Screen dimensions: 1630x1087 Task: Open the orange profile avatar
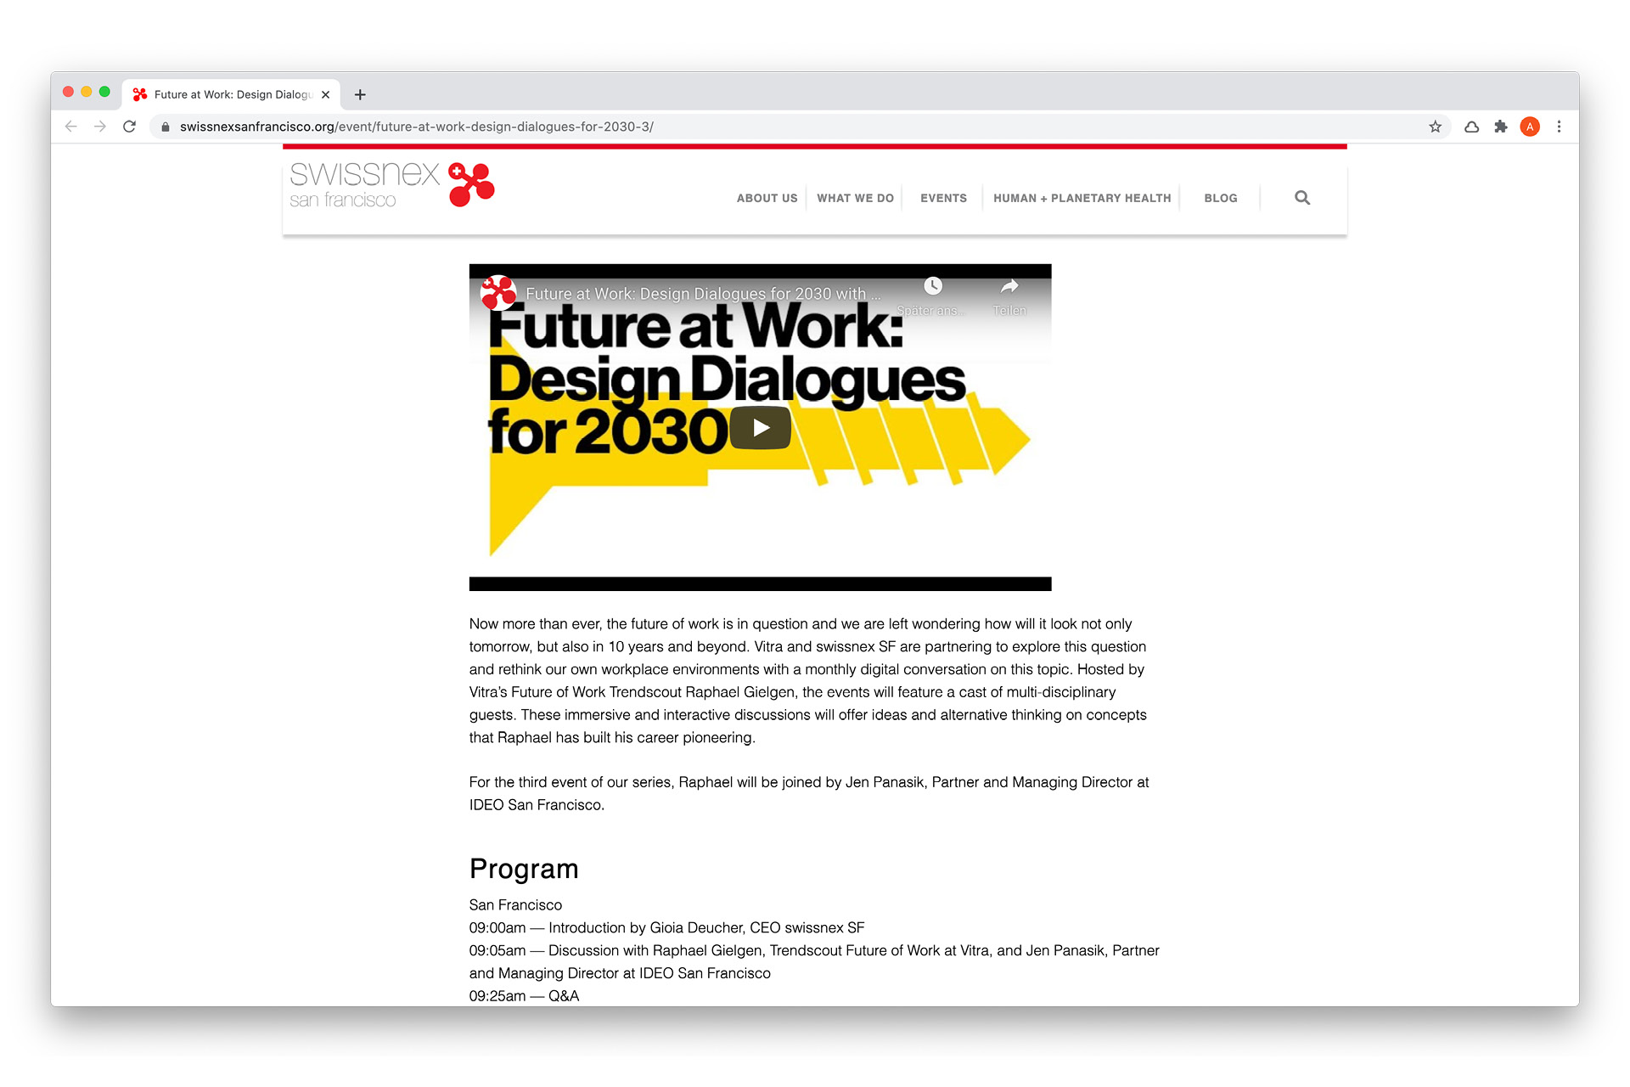pyautogui.click(x=1530, y=127)
